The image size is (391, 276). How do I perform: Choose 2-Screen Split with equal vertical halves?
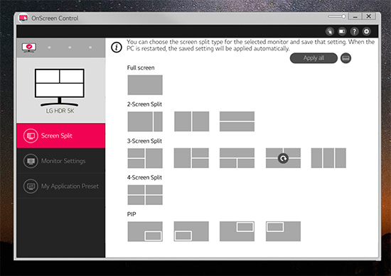point(191,121)
